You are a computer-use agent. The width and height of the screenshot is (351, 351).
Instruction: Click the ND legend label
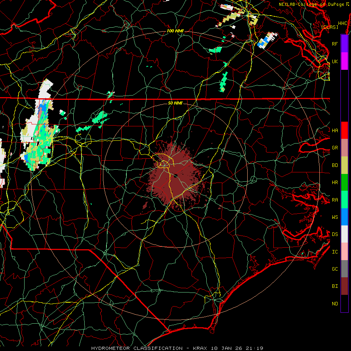(x=335, y=303)
